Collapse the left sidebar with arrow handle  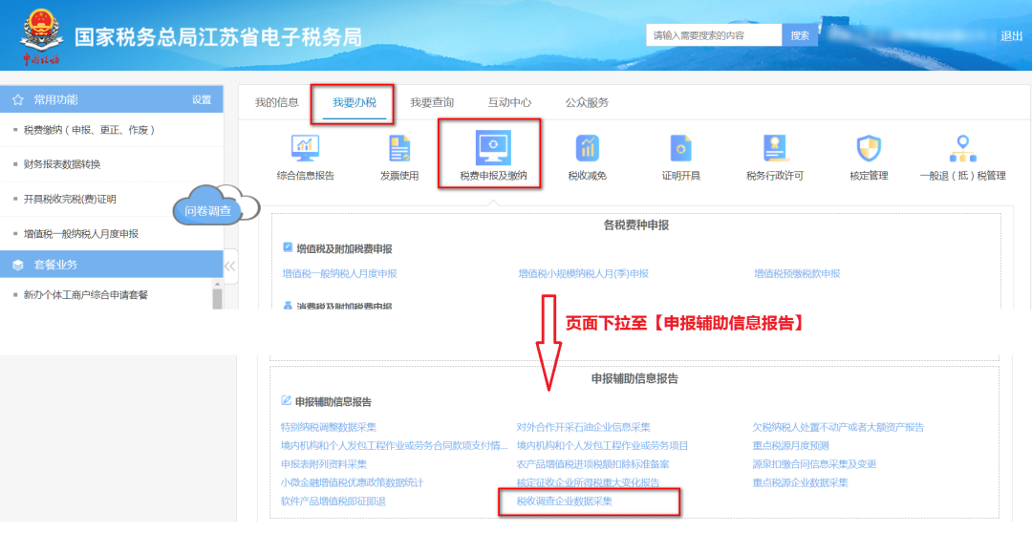(x=229, y=266)
